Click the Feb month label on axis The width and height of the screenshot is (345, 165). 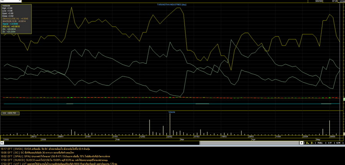pyautogui.click(x=118, y=139)
